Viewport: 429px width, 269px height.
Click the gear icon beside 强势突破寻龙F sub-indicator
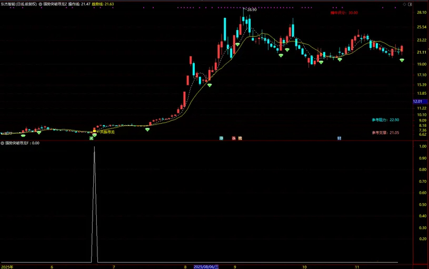(3, 143)
